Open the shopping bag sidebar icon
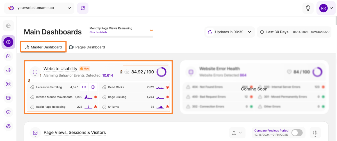Screen dimensions: 337x141 (8, 56)
